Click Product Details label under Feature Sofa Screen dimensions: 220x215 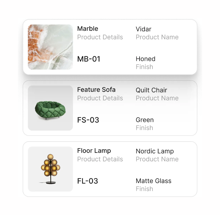[100, 98]
